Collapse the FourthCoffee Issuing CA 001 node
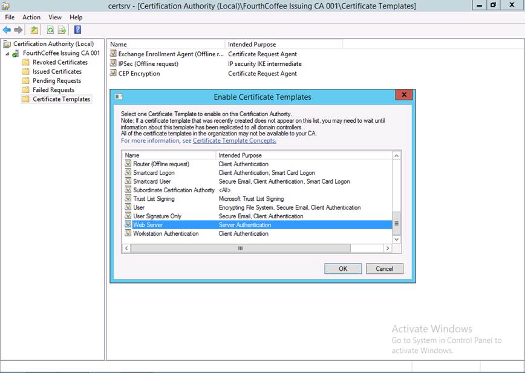The height and width of the screenshot is (373, 525). 8,53
